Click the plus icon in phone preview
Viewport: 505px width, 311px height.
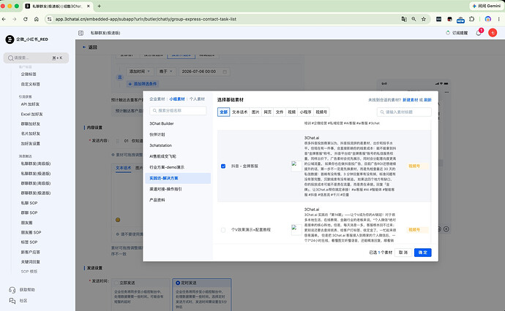click(446, 229)
